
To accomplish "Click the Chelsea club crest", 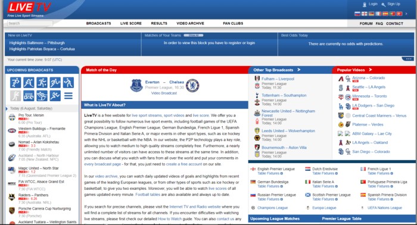I will tap(192, 85).
